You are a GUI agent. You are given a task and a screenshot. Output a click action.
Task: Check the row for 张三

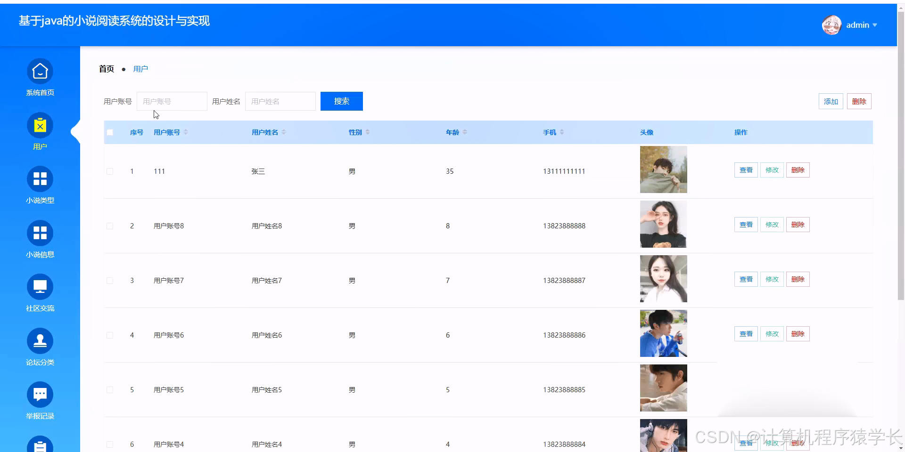[x=110, y=171]
